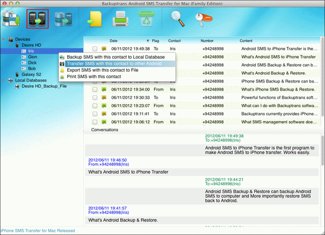Click the conversation timestamp 2012/06/11 19:44:21
The width and height of the screenshot is (325, 235).
pyautogui.click(x=224, y=180)
